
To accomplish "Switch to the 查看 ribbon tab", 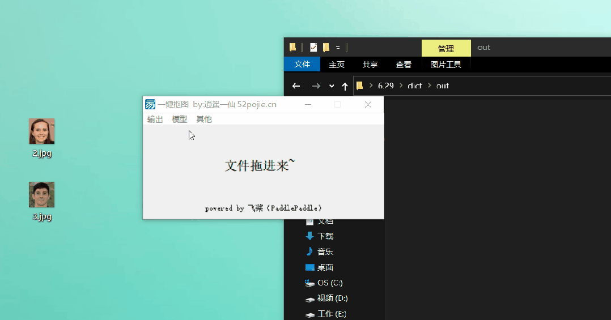I will pos(404,65).
